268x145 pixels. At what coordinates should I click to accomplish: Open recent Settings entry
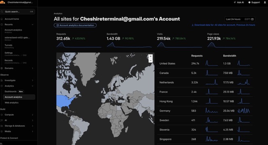click(x=15, y=54)
